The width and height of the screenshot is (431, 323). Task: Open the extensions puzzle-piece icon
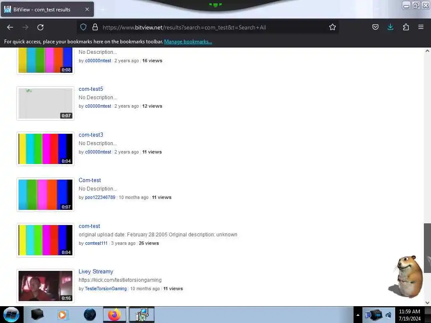pyautogui.click(x=406, y=27)
